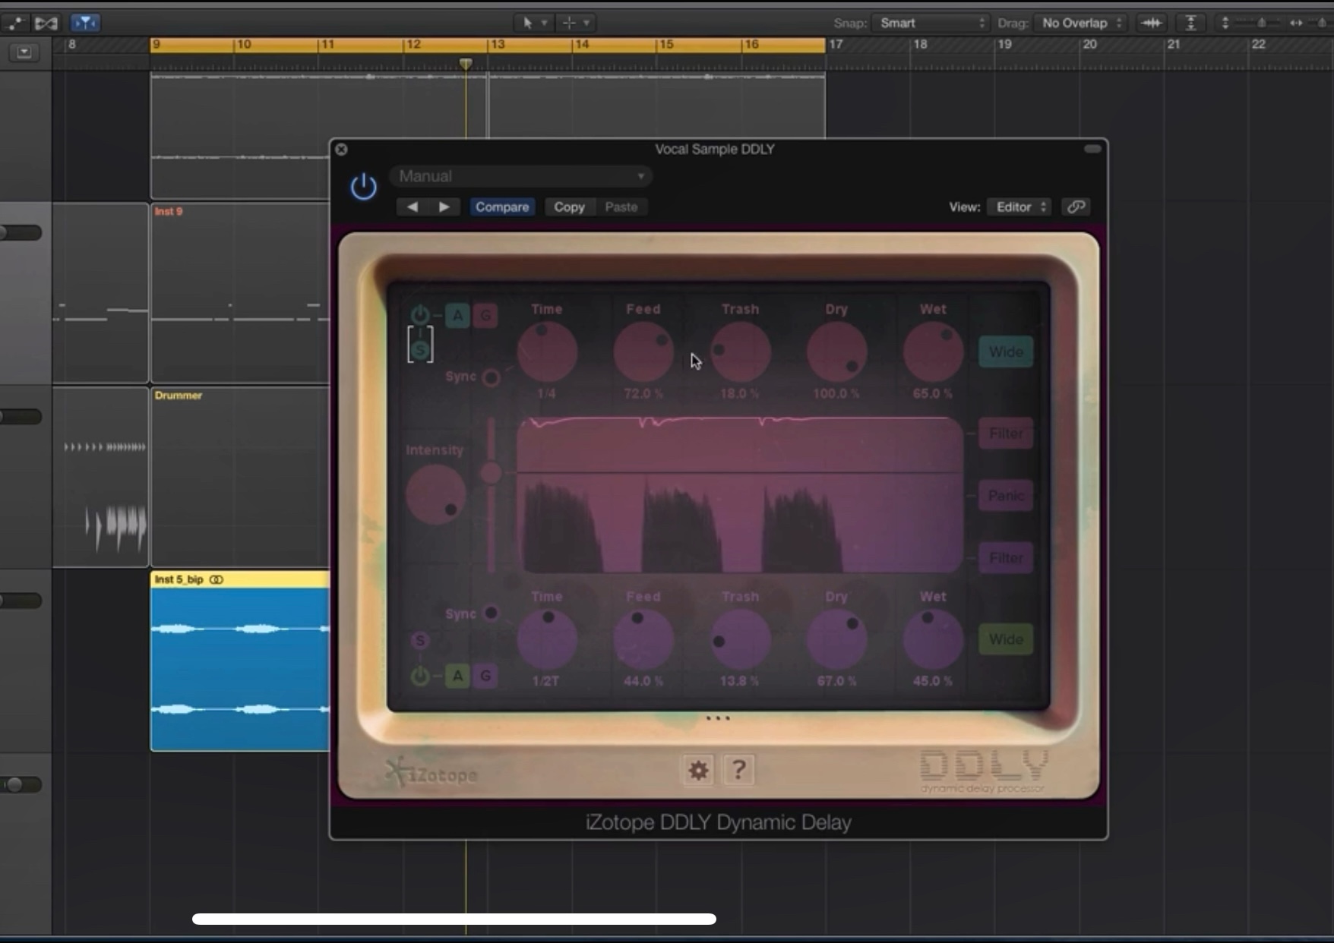Screen dimensions: 1334x943
Task: Select the top delay G mode
Action: click(485, 315)
